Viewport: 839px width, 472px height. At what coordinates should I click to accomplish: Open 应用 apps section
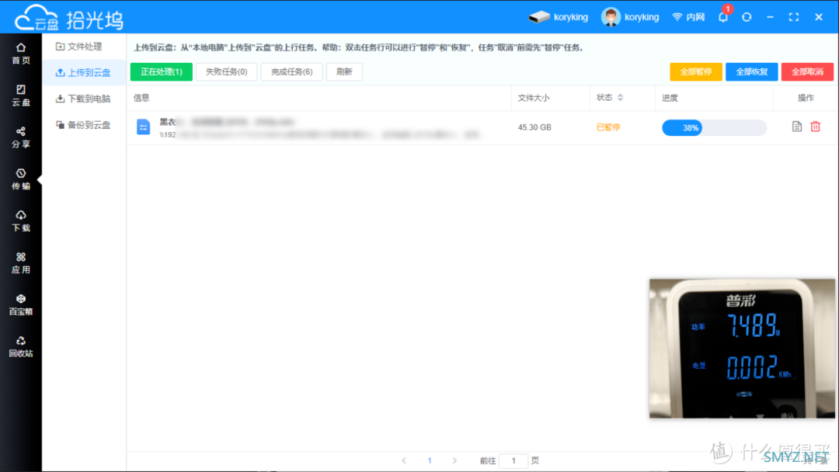coord(21,263)
